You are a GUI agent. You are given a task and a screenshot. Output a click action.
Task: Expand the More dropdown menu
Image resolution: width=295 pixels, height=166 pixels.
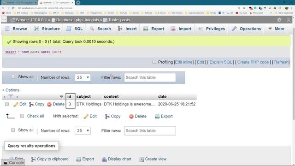point(276,29)
